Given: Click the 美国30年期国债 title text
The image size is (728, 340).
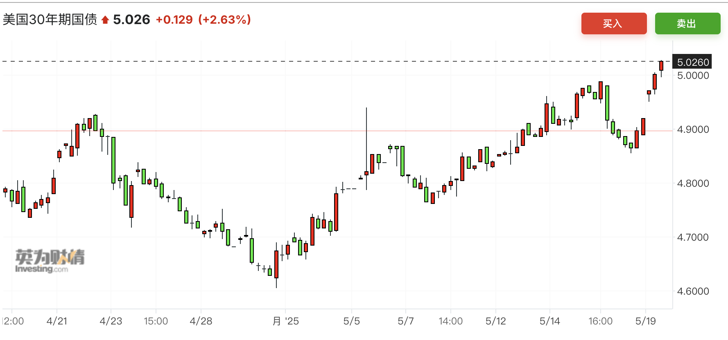Looking at the screenshot, I should tap(50, 20).
